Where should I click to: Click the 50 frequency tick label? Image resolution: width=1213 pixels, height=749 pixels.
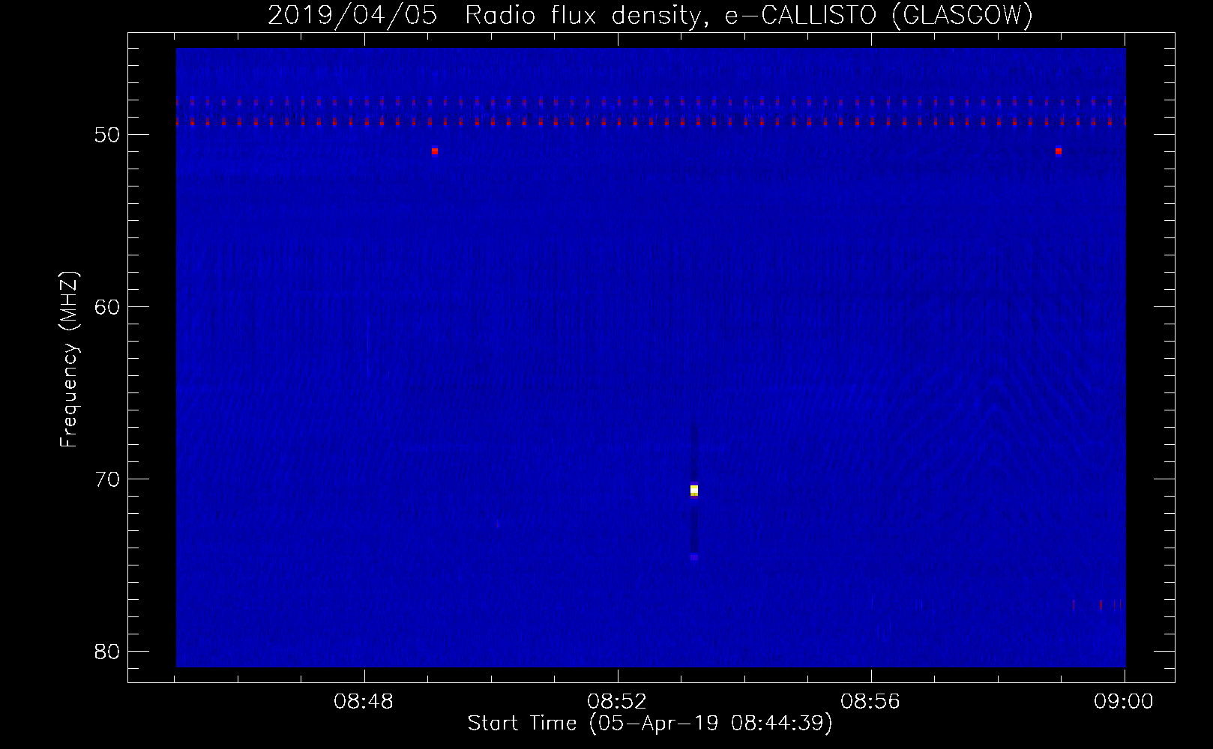[x=107, y=135]
